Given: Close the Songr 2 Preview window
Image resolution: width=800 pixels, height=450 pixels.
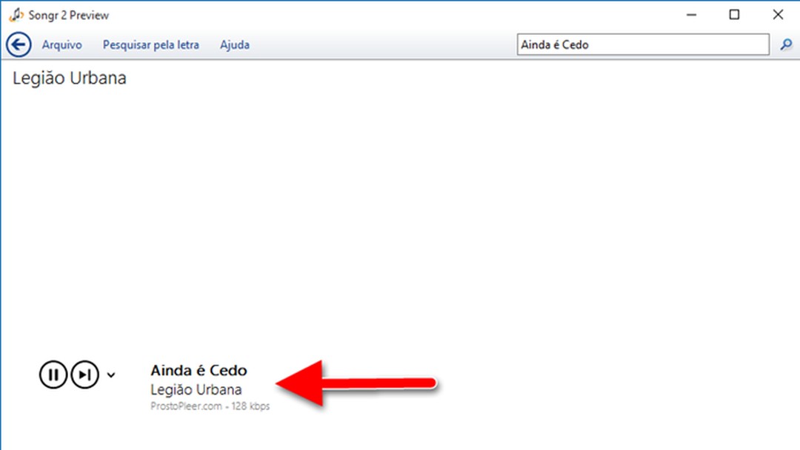Looking at the screenshot, I should point(778,15).
